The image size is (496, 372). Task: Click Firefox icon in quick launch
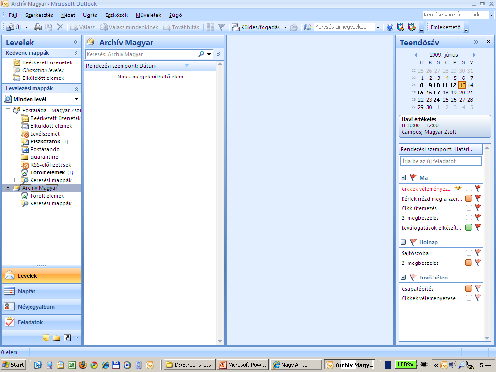click(83, 365)
